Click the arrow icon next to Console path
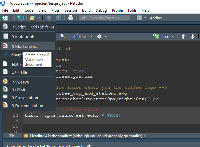The image size is (200, 147). [89, 146]
